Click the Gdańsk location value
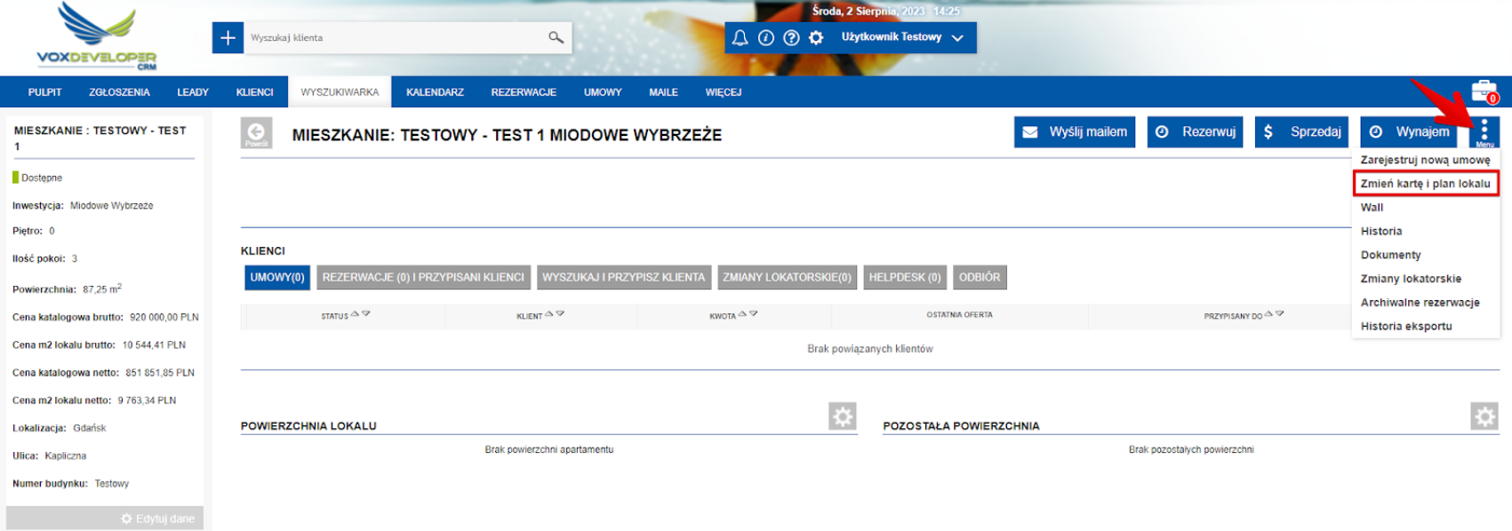Image resolution: width=1512 pixels, height=531 pixels. [90, 428]
